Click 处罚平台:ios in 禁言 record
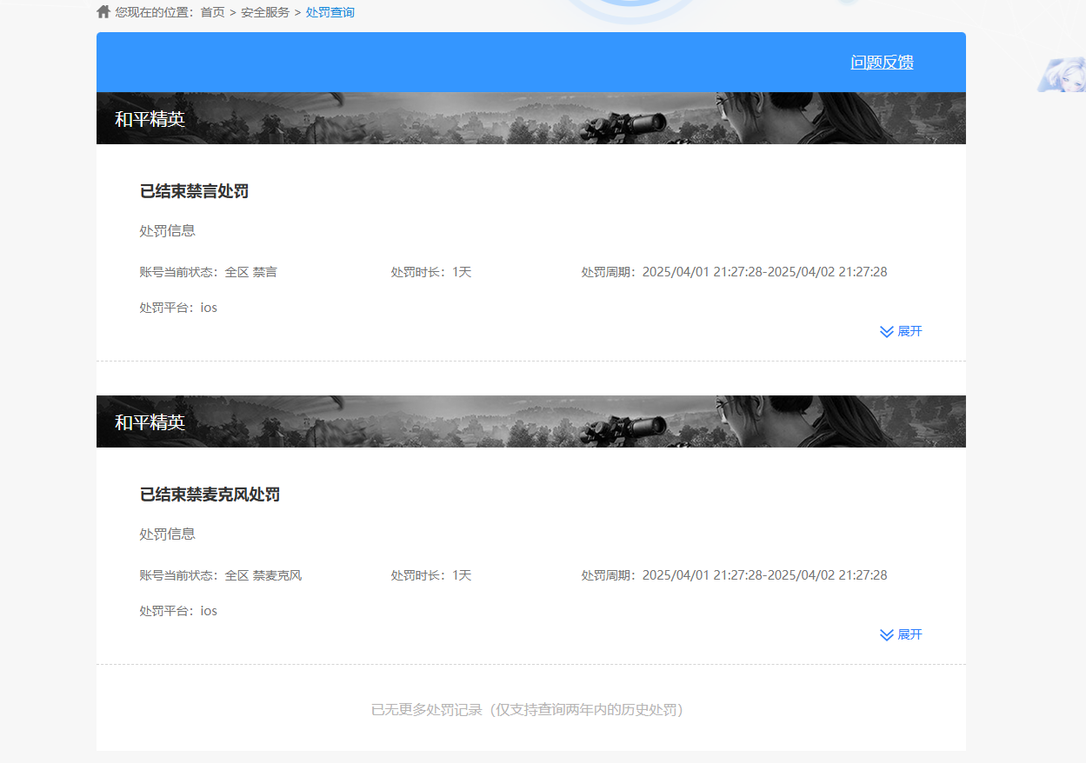The width and height of the screenshot is (1086, 763). click(178, 308)
